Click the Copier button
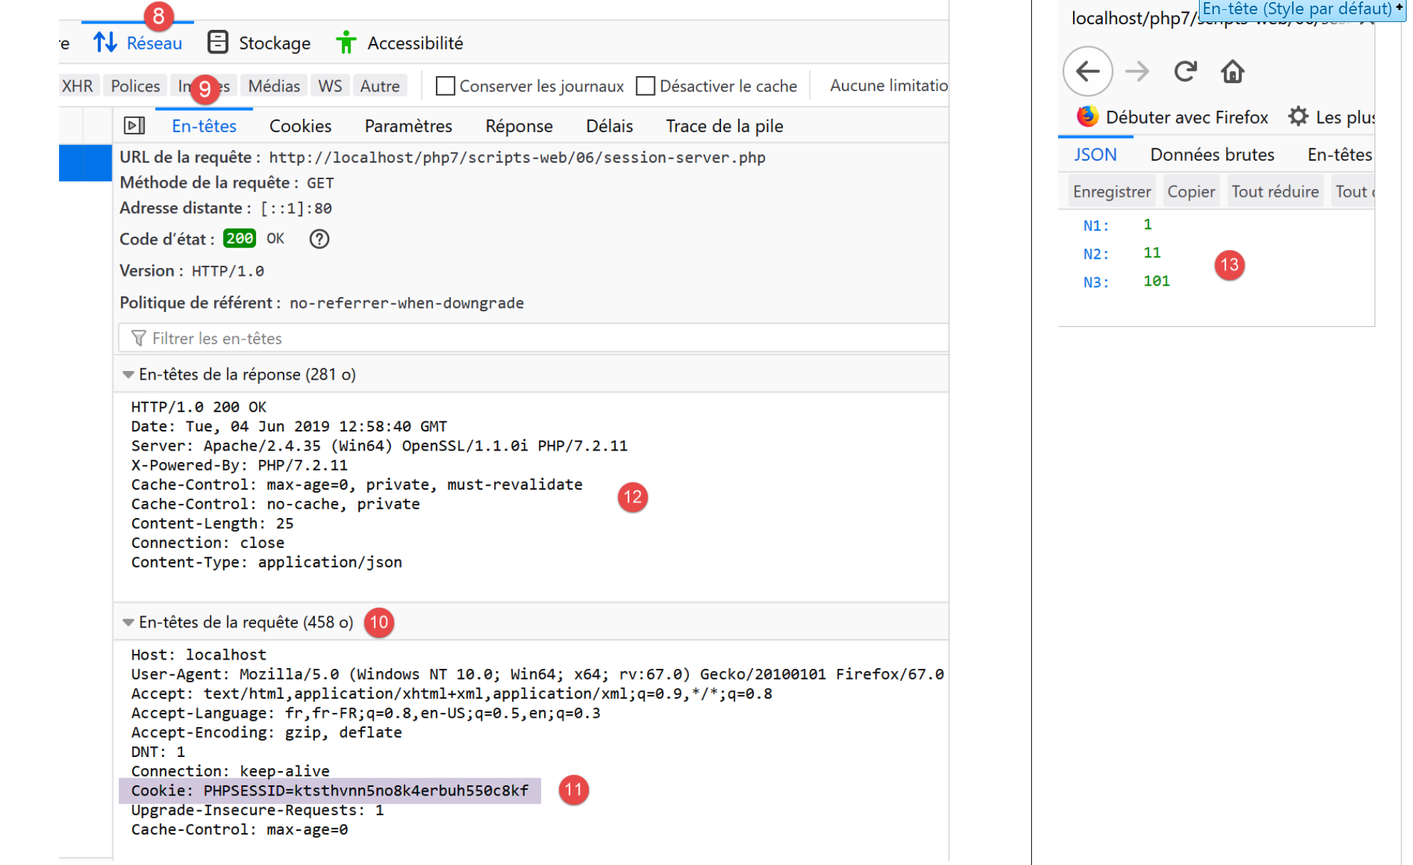This screenshot has width=1413, height=865. (x=1190, y=191)
